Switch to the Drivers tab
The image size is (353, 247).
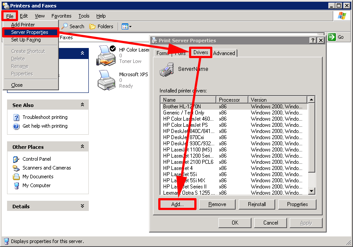pos(200,52)
